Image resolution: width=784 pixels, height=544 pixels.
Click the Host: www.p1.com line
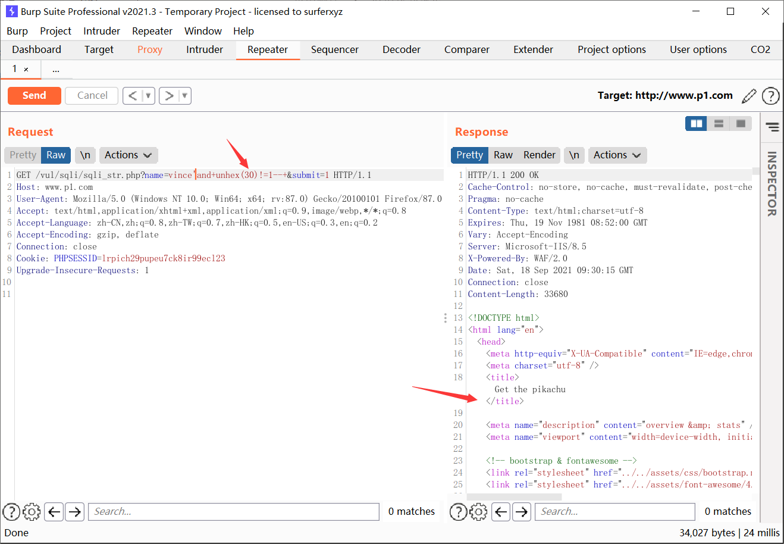pos(55,187)
